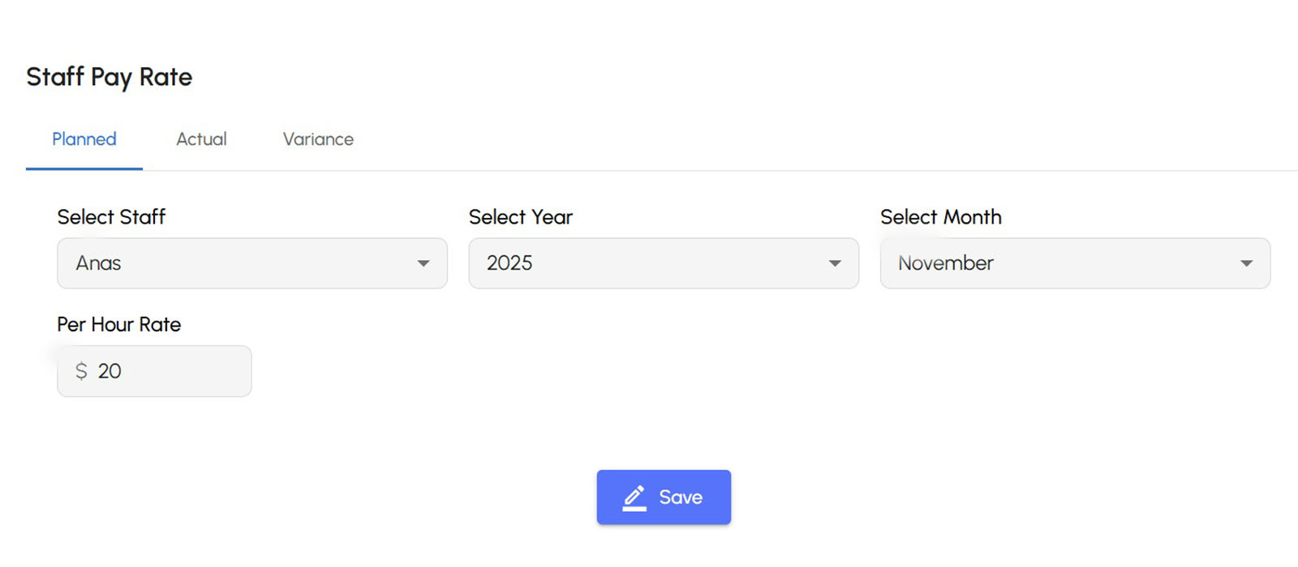
Task: Go to the Variance tab
Action: 318,139
